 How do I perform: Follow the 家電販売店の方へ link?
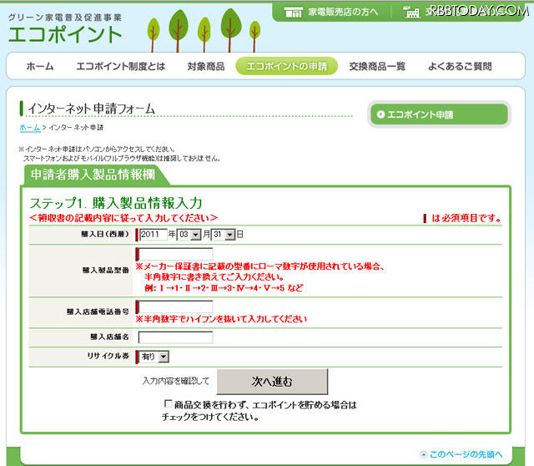tap(343, 13)
